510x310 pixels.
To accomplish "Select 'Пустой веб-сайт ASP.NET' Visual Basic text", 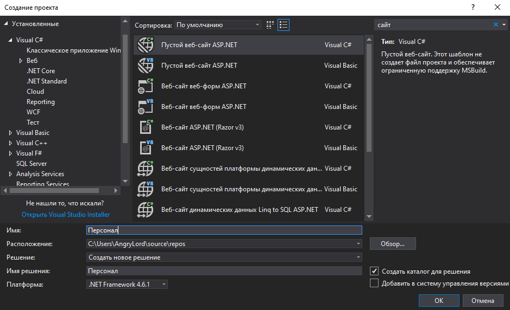I will click(x=199, y=65).
